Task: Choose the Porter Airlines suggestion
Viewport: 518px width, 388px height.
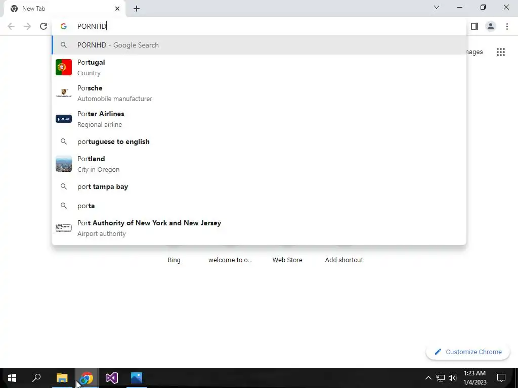Action: [x=259, y=119]
